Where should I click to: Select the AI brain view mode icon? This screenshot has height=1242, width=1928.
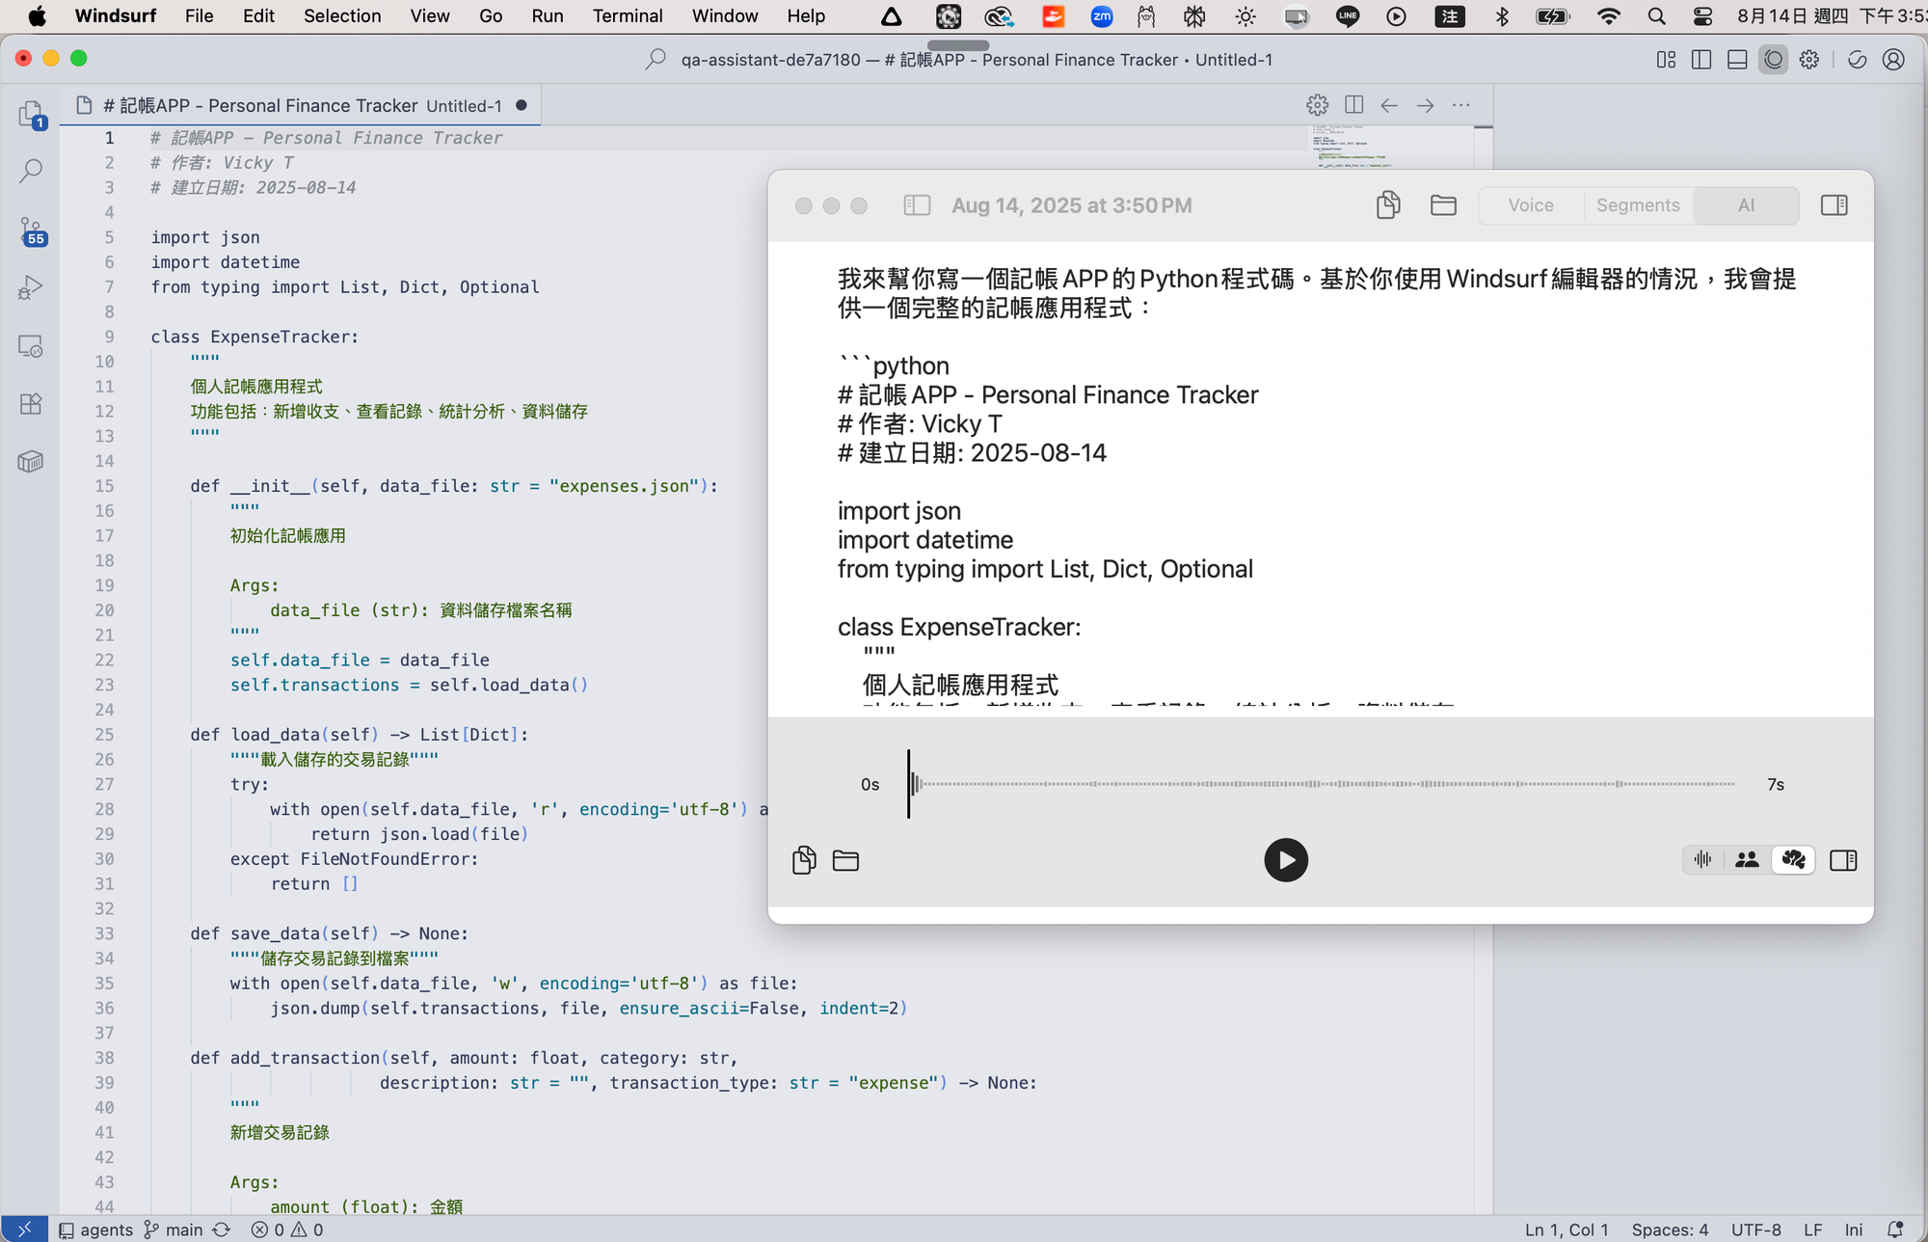(x=1793, y=859)
